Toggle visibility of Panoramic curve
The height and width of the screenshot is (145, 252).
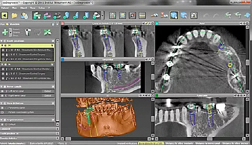point(2,108)
